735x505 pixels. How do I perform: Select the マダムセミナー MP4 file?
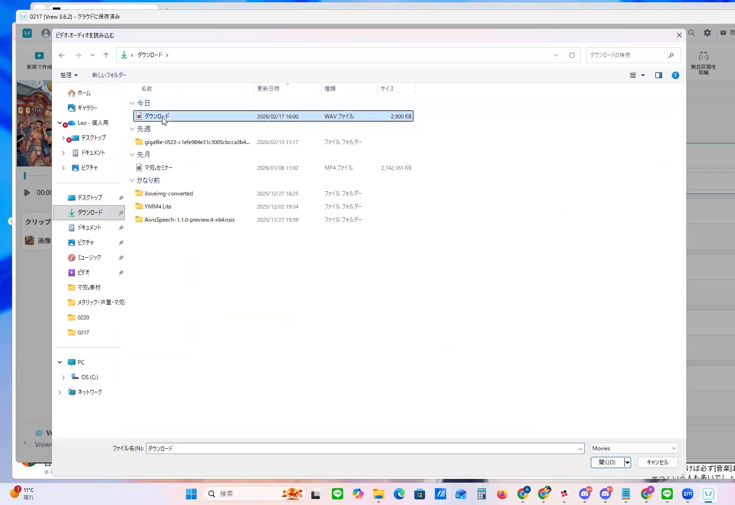pos(158,168)
